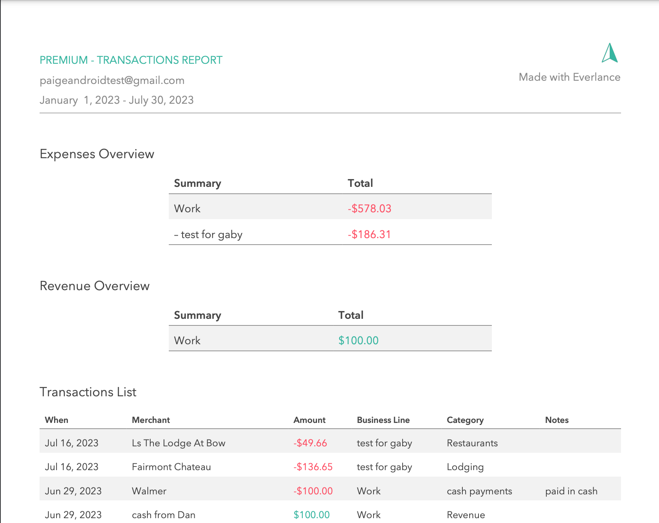This screenshot has width=659, height=523.
Task: Select the paid in cash note for Walmer
Action: click(x=571, y=491)
